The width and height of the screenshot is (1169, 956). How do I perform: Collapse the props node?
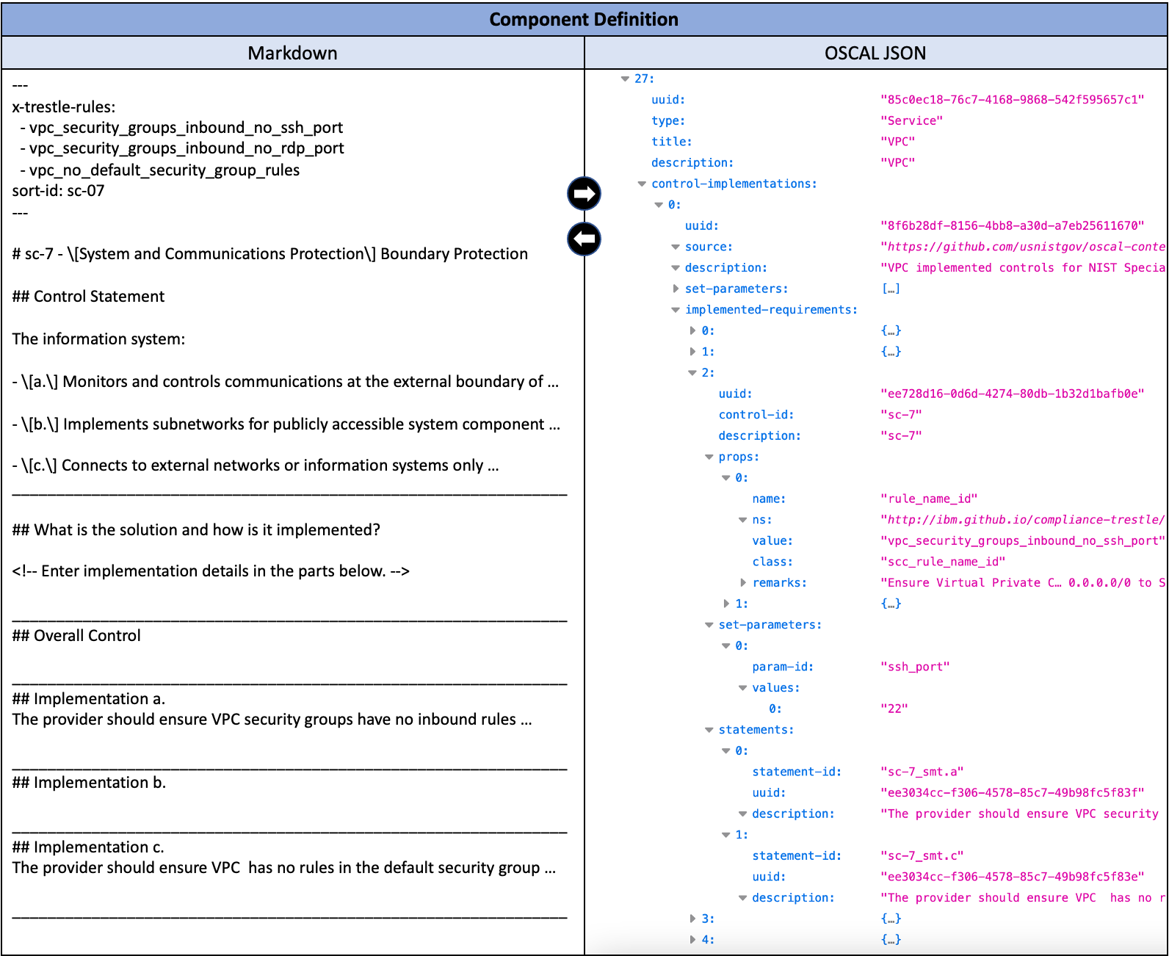pyautogui.click(x=709, y=457)
